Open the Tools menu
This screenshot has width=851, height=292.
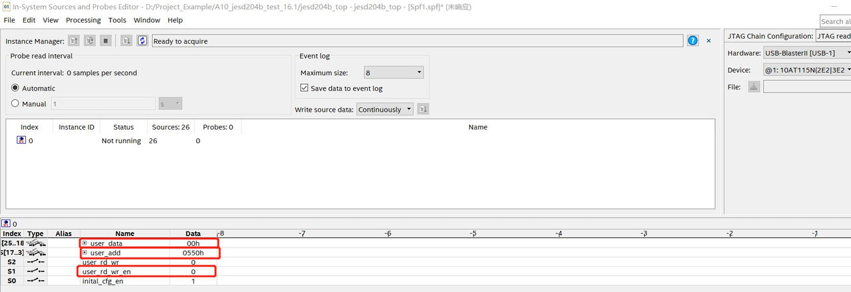point(117,20)
